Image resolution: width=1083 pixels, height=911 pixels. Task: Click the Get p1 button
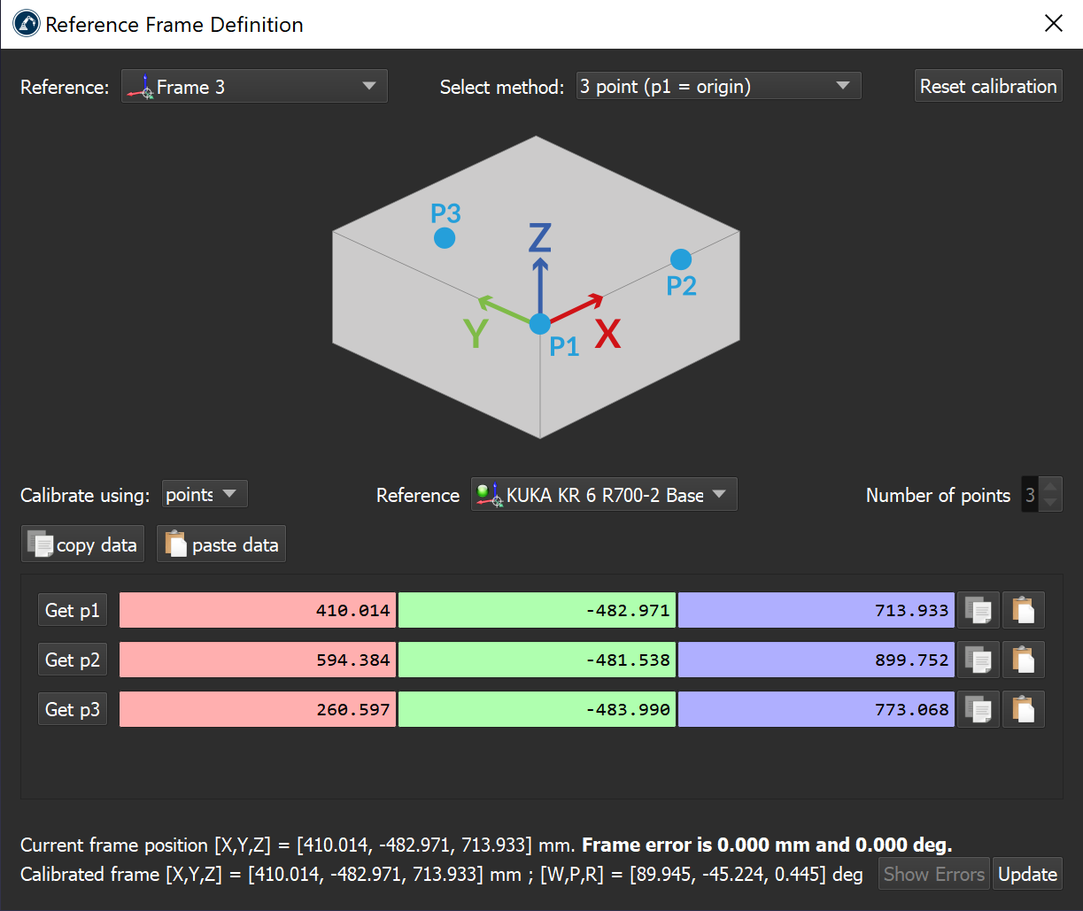point(73,610)
